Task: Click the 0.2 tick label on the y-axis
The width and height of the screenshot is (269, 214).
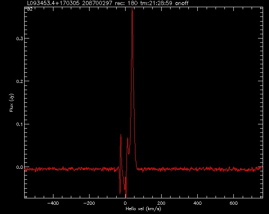Action: click(20, 81)
